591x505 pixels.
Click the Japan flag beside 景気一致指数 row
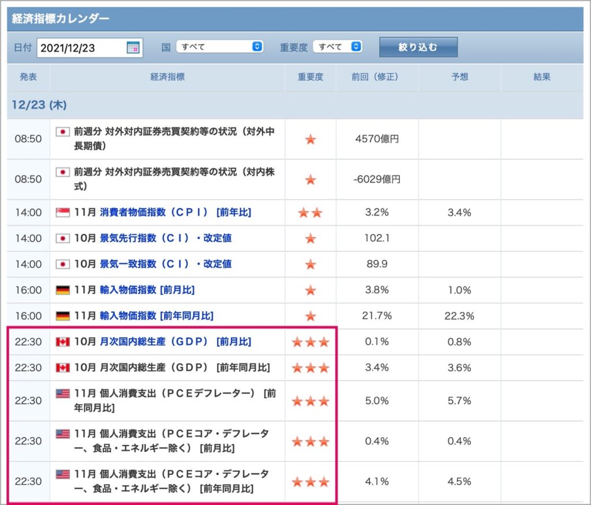(62, 265)
